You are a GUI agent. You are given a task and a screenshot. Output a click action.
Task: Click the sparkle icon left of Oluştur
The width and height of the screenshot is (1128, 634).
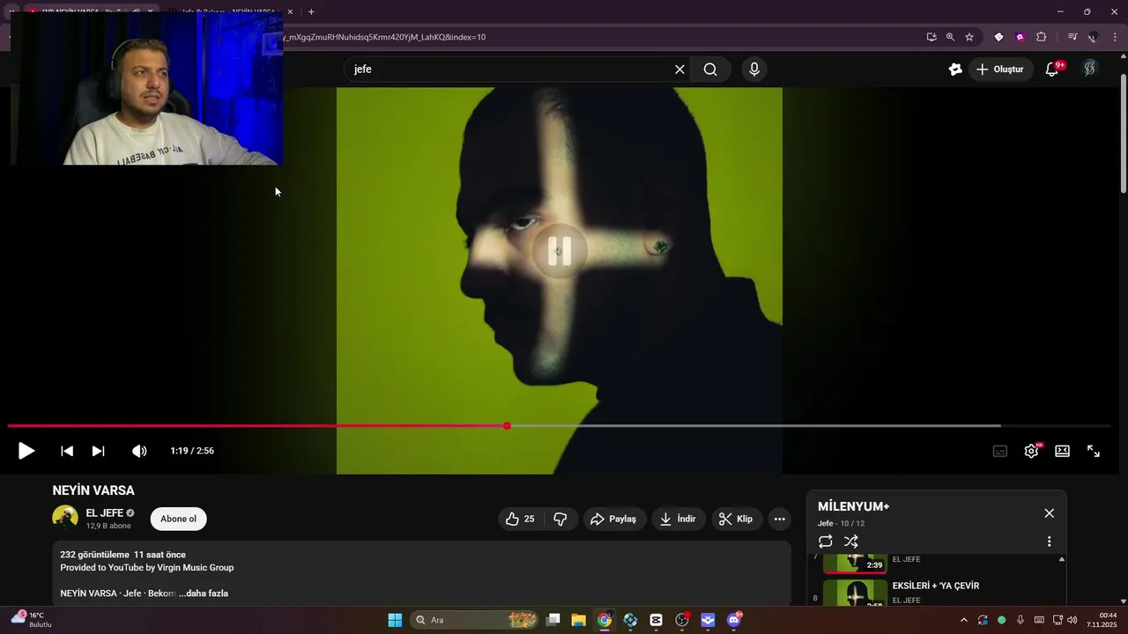point(955,70)
